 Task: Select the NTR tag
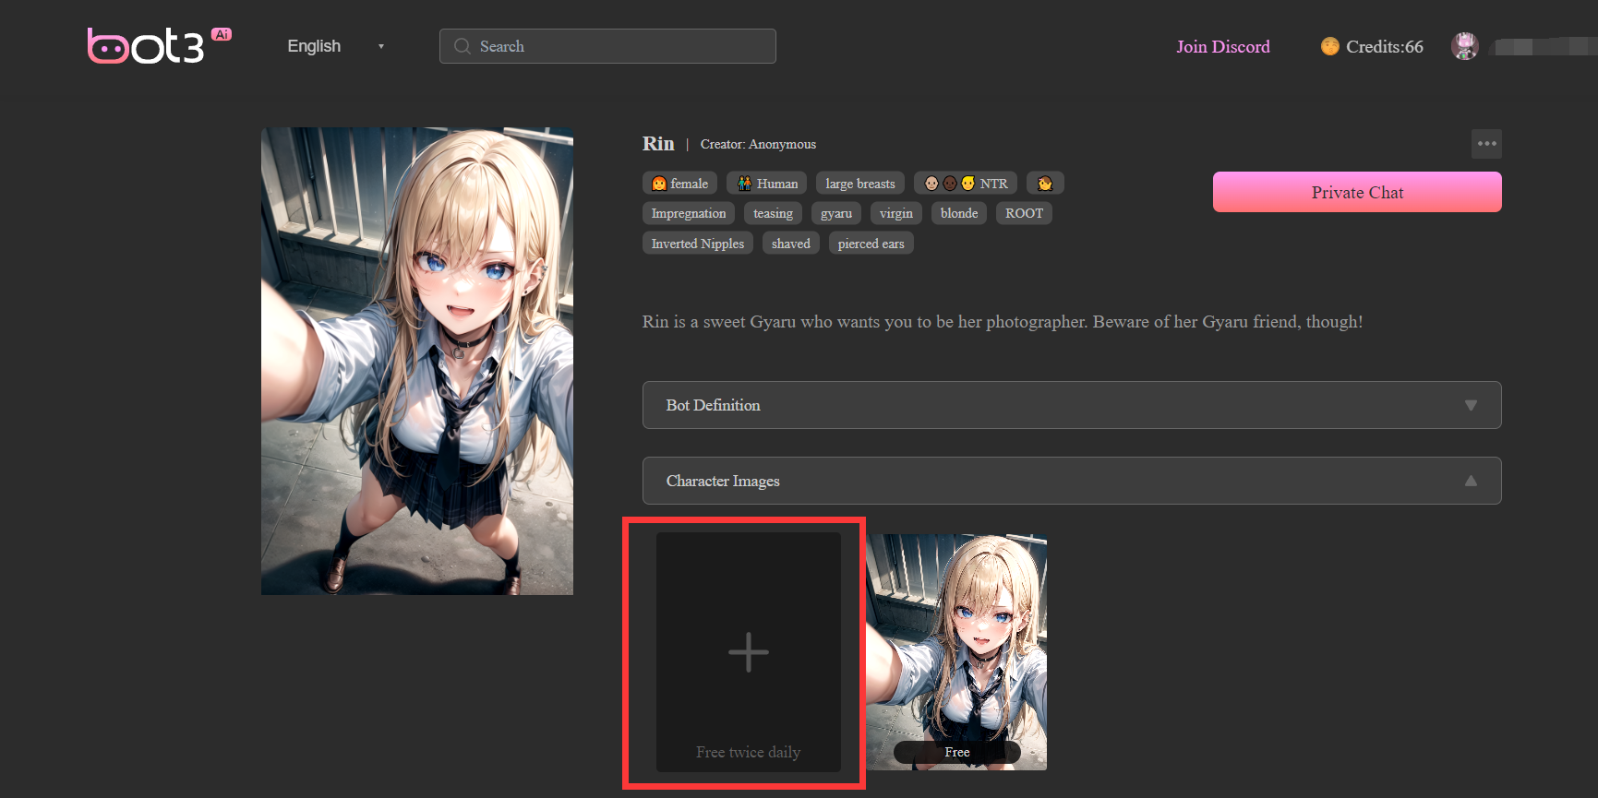[x=966, y=184]
